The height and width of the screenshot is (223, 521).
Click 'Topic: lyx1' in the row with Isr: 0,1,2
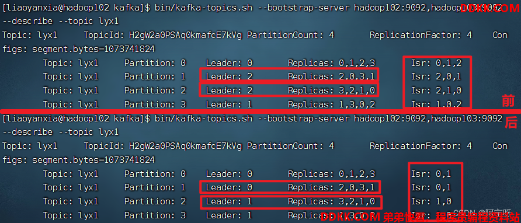71,63
